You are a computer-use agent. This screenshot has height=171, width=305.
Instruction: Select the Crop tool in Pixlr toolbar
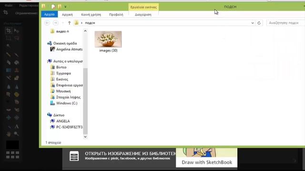[x=9, y=30]
